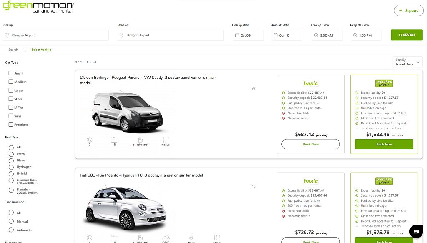Select the 6L luggage icon for the van
Viewport: 427px width, 243px height.
pos(115,140)
